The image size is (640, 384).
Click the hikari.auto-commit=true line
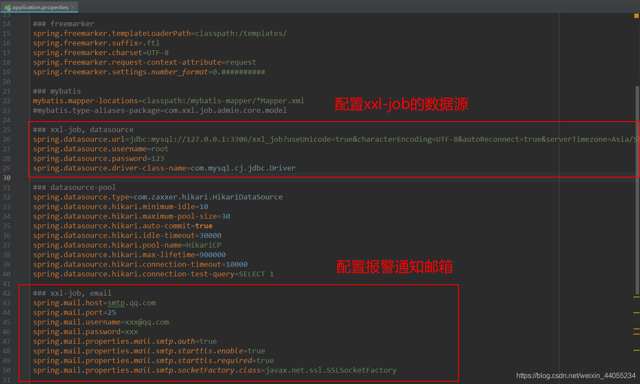pyautogui.click(x=123, y=226)
